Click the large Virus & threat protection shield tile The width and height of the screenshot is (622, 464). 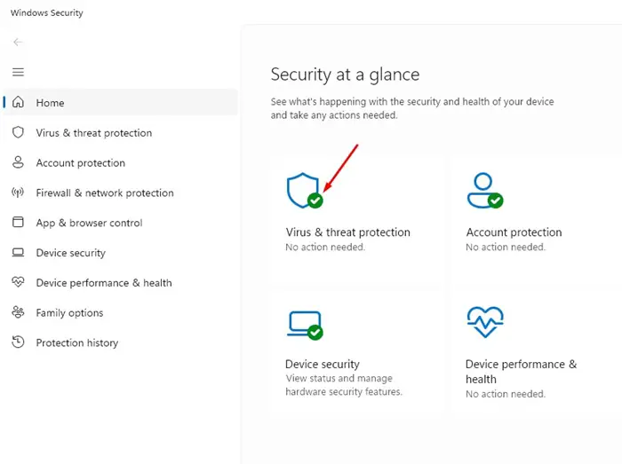(x=305, y=191)
